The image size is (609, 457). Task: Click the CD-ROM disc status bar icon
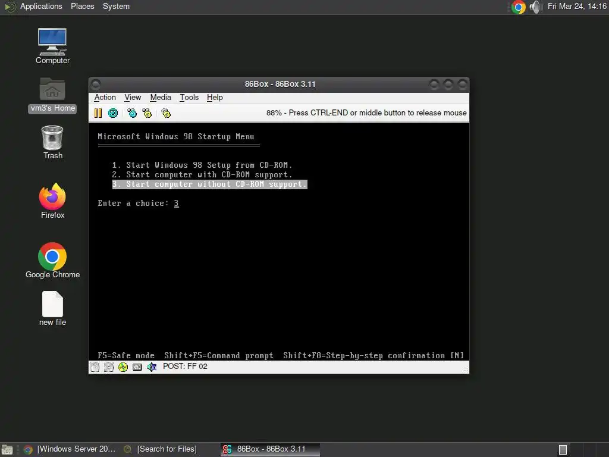click(x=123, y=367)
